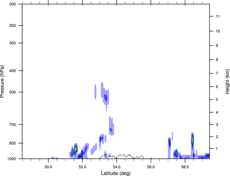The height and width of the screenshot is (176, 230).
Task: Select the 54.0 latitude tick label
Action: pos(117,167)
